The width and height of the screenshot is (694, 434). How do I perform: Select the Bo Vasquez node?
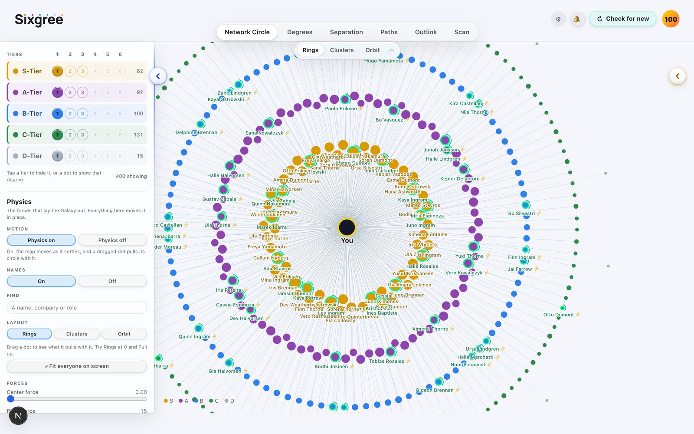393,110
